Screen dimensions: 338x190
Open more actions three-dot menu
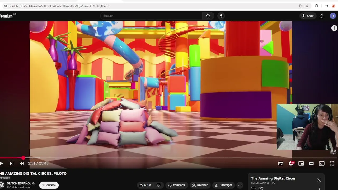pyautogui.click(x=240, y=185)
